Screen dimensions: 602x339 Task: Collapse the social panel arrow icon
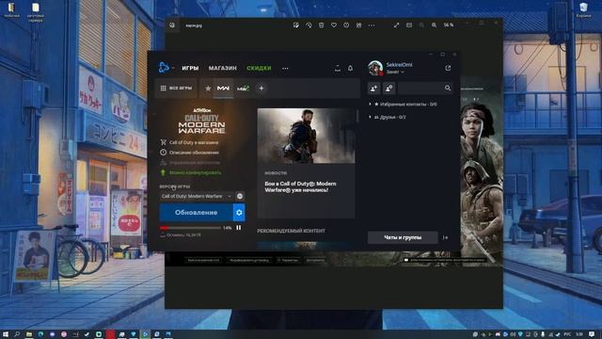[x=445, y=237]
